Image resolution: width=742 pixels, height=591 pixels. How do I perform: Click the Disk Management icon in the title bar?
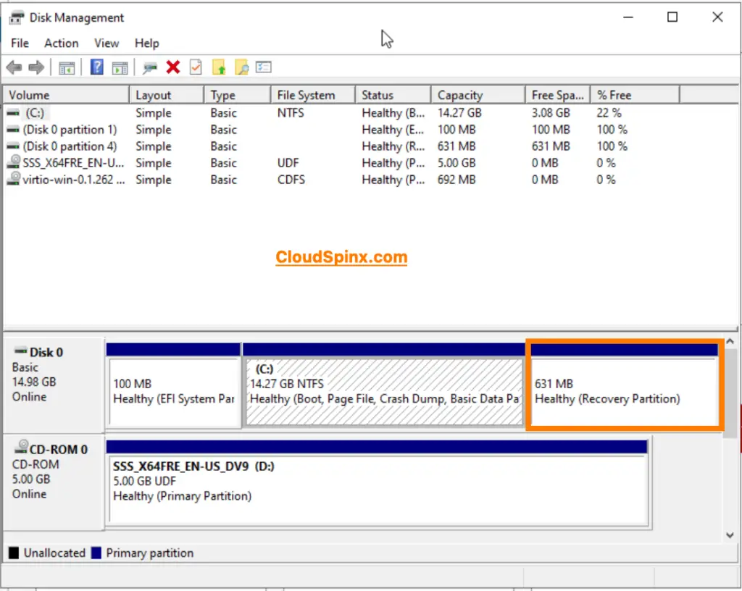(16, 17)
